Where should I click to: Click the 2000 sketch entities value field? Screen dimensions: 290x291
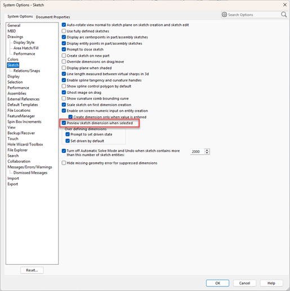(197, 152)
